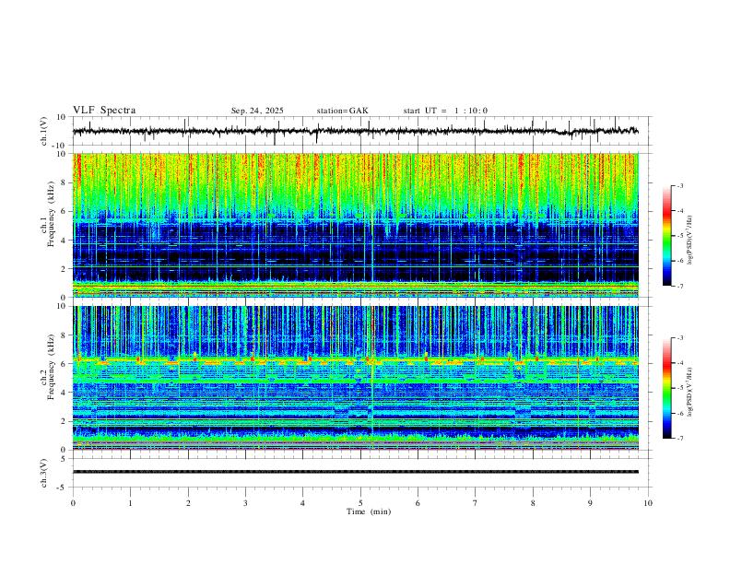The width and height of the screenshot is (730, 564).
Task: Click the time axis tick label "3"
Action: pyautogui.click(x=245, y=503)
